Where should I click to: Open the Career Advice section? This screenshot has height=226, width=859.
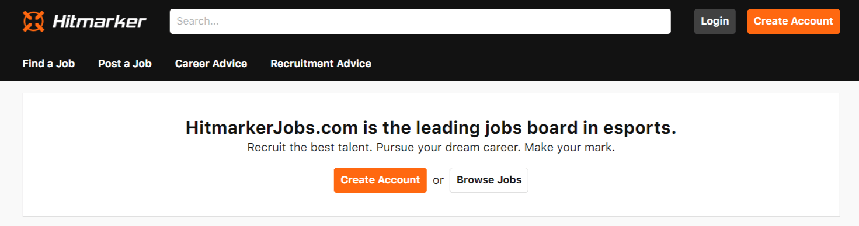tap(211, 64)
